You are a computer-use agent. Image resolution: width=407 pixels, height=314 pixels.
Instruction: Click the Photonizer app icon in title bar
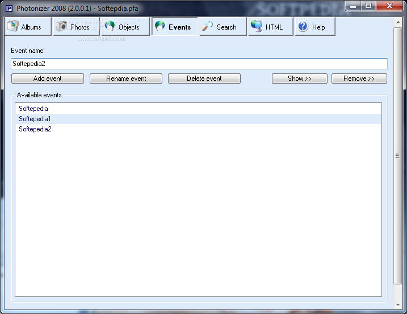(x=9, y=9)
